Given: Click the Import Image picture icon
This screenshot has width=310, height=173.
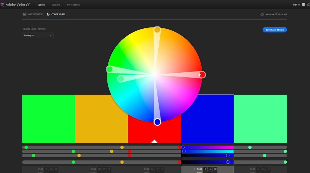Looking at the screenshot, I should coord(25,14).
